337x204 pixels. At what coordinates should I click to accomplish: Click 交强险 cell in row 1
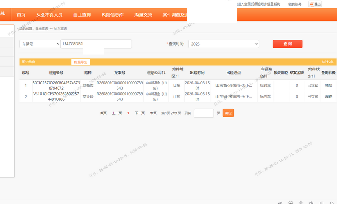click(88, 85)
